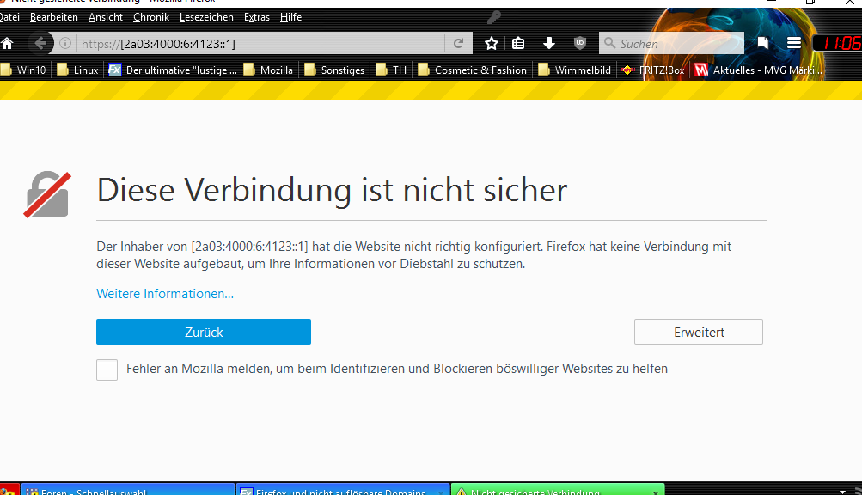862x495 pixels.
Task: Open the Chronik menu
Action: (151, 17)
